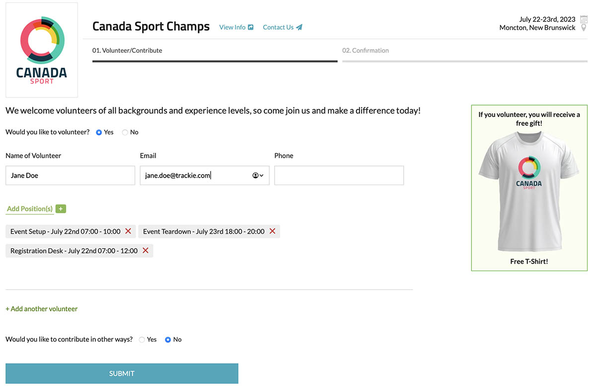Image resolution: width=596 pixels, height=389 pixels.
Task: Select Yes for volunteering
Action: [x=99, y=132]
